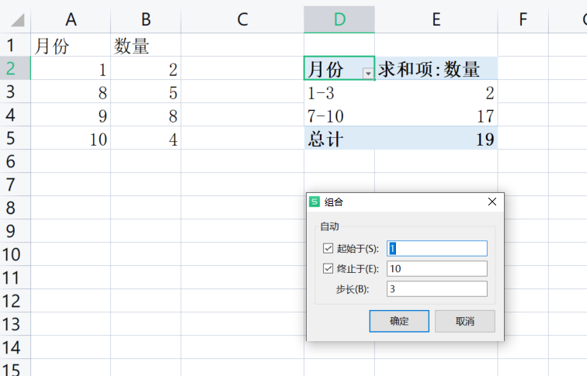Select cell B5 with value 4
The image size is (587, 376).
146,138
